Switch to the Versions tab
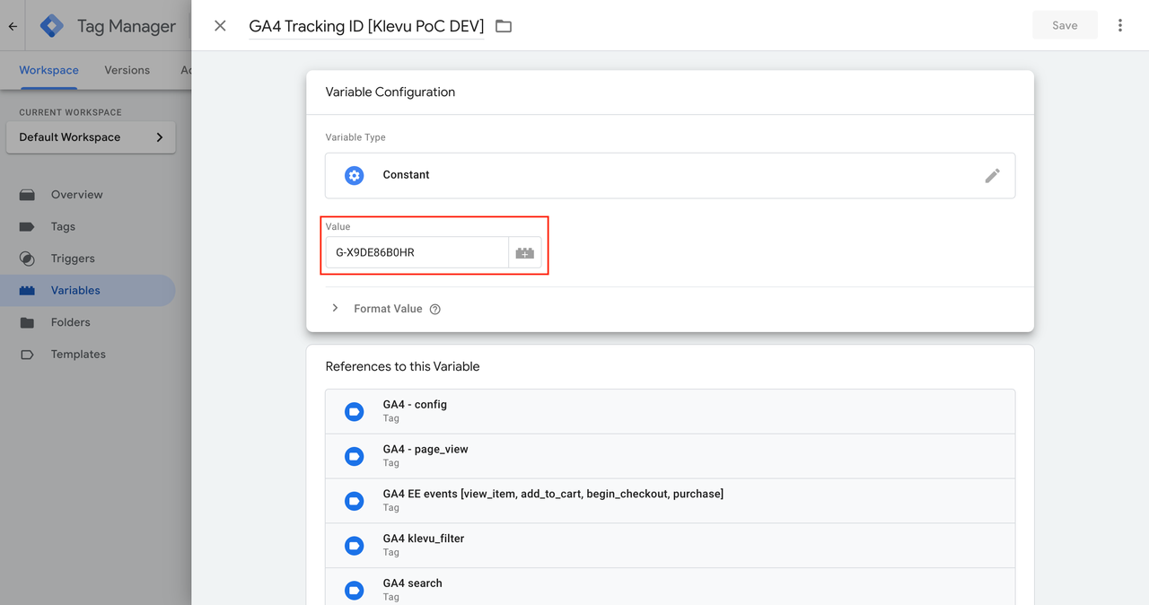The width and height of the screenshot is (1149, 605). click(x=127, y=70)
